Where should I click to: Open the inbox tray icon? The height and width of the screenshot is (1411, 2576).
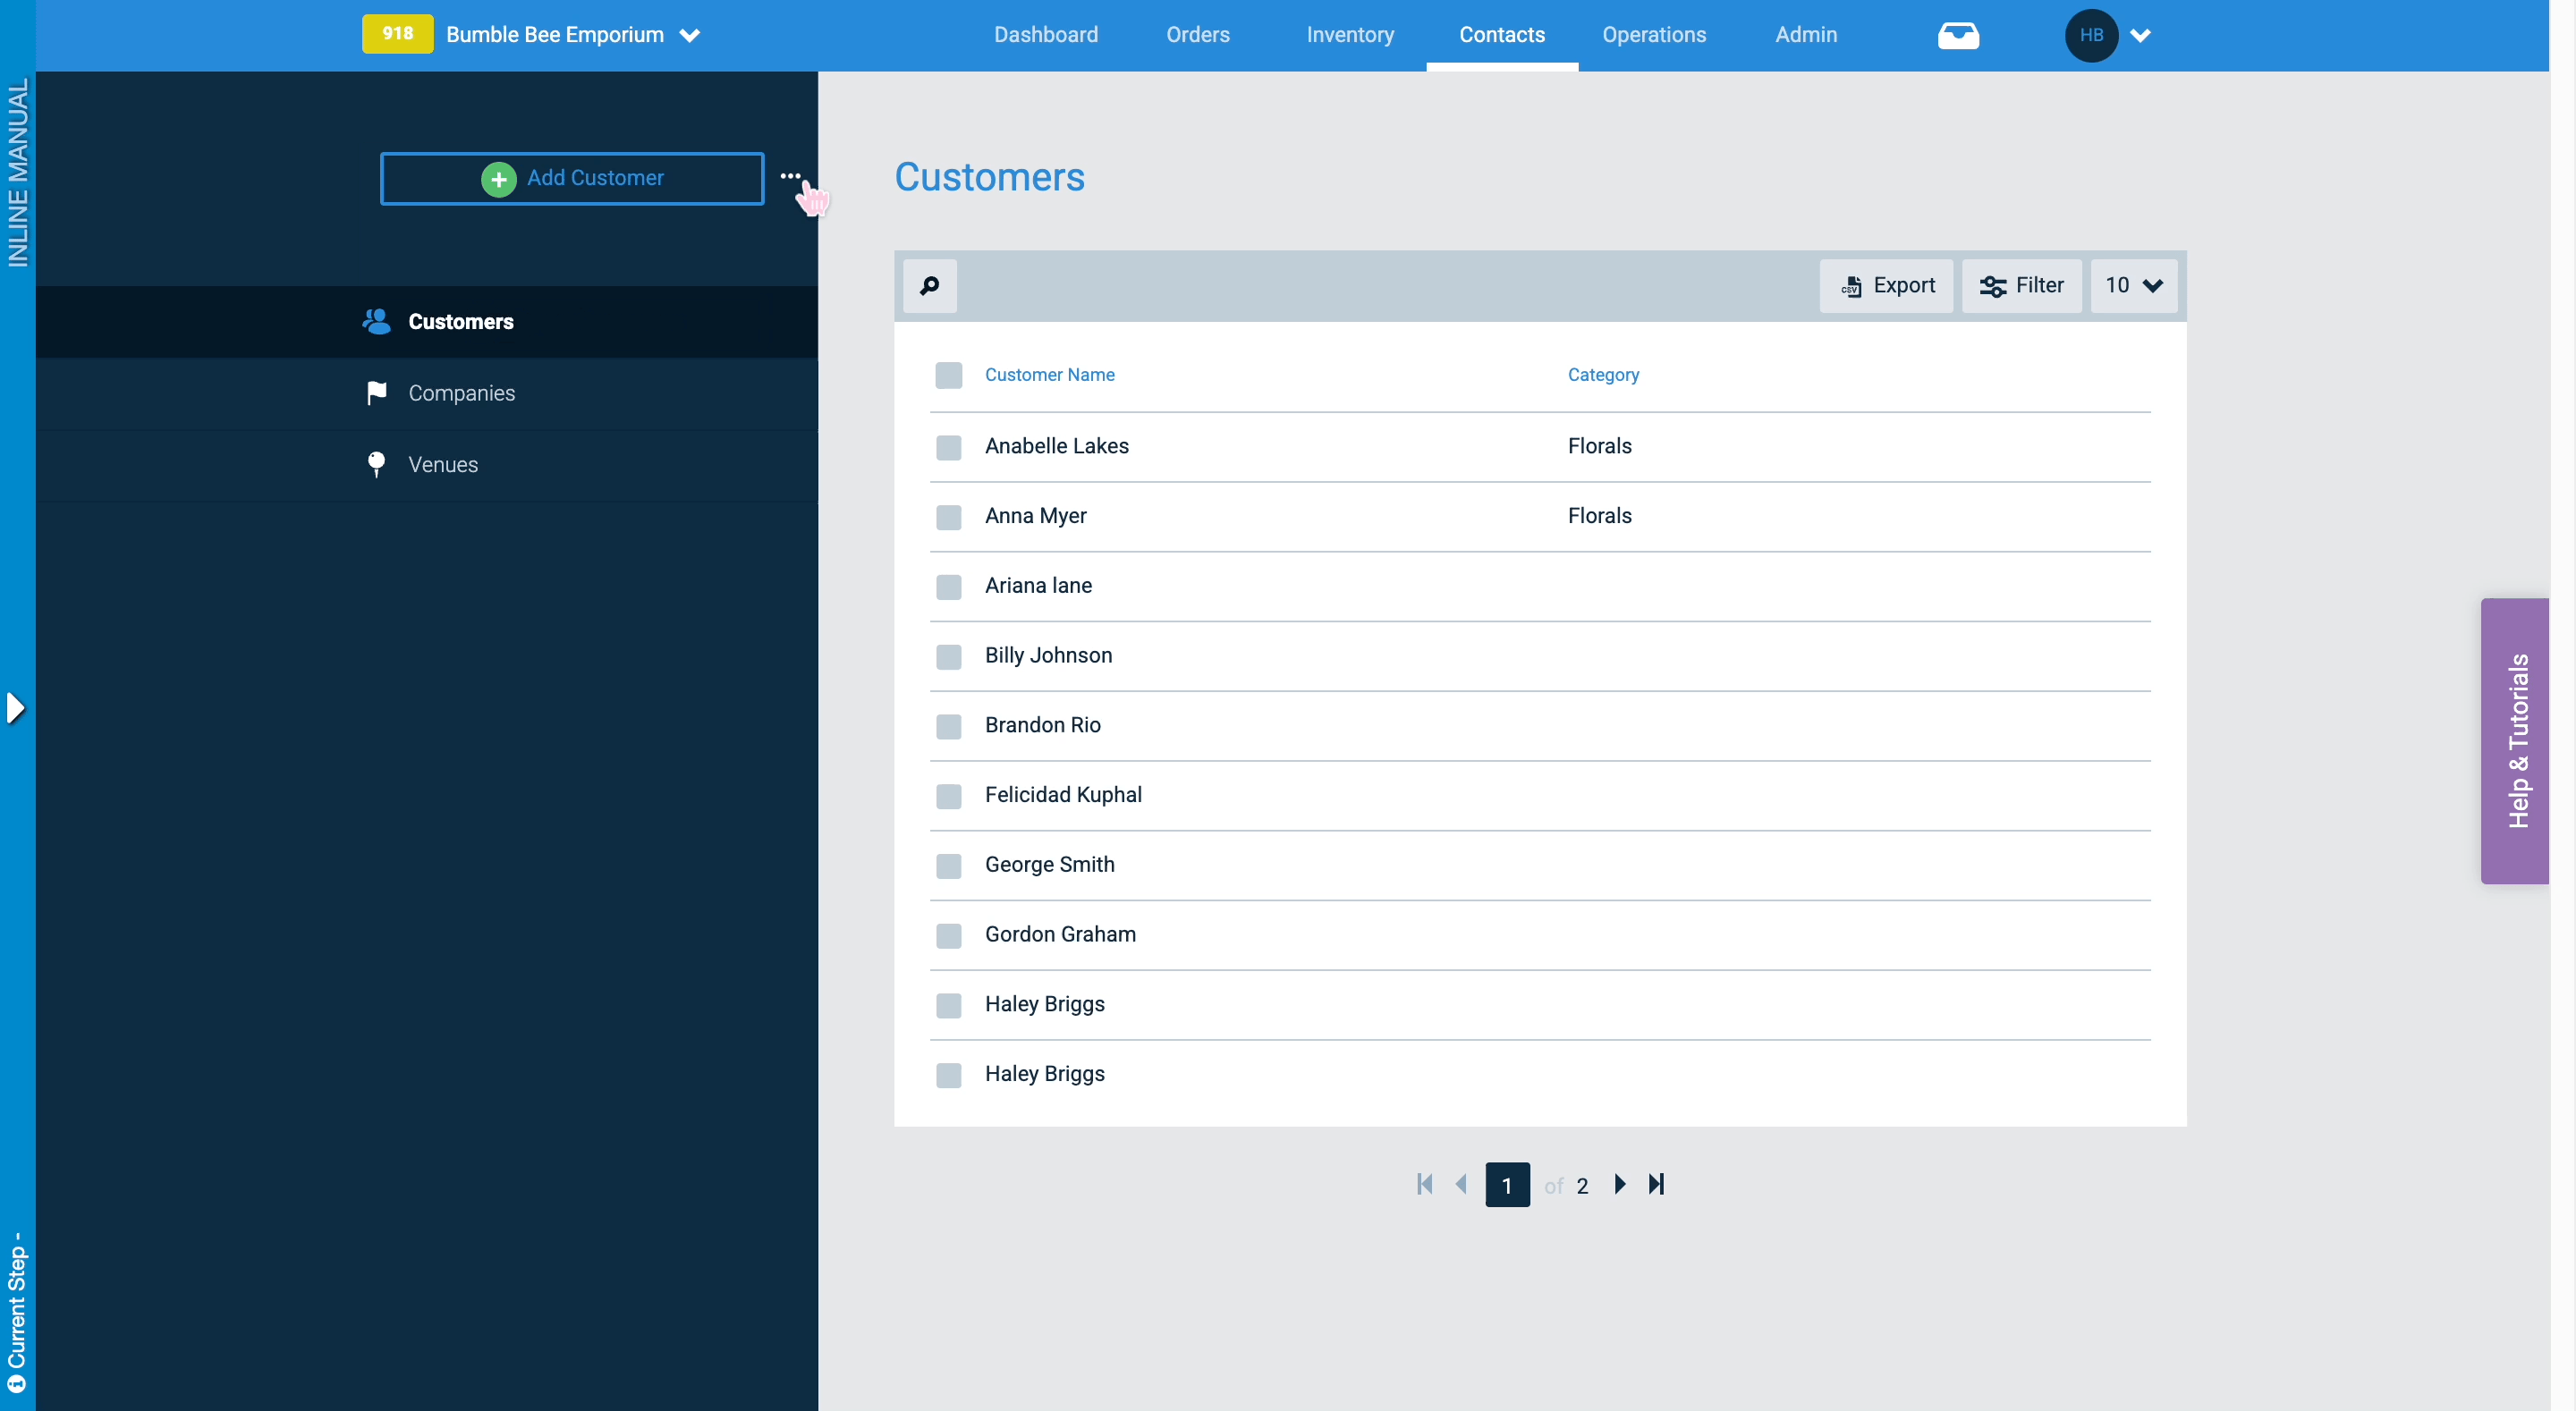point(1957,35)
